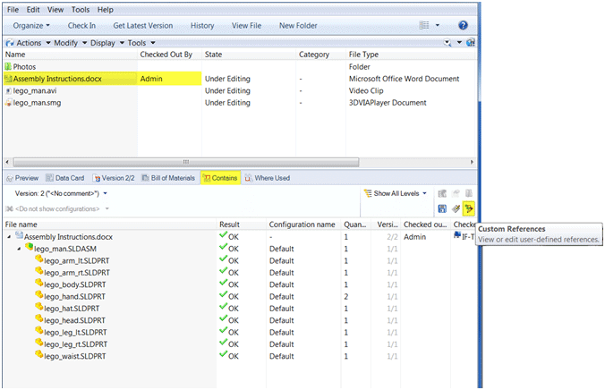The image size is (605, 390).
Task: Open the Where Used tab
Action: coord(266,178)
